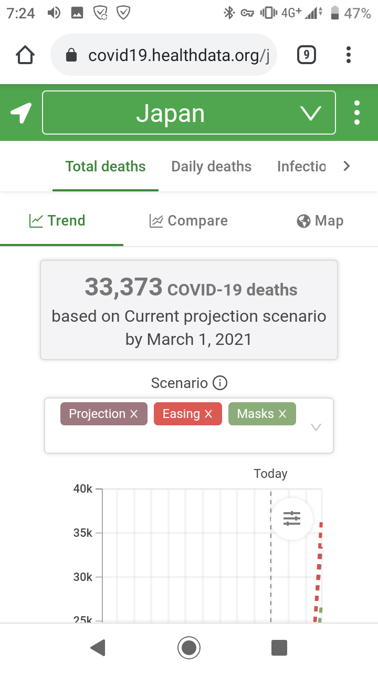Expand the Scenario selector dropdown arrow

pos(316,427)
